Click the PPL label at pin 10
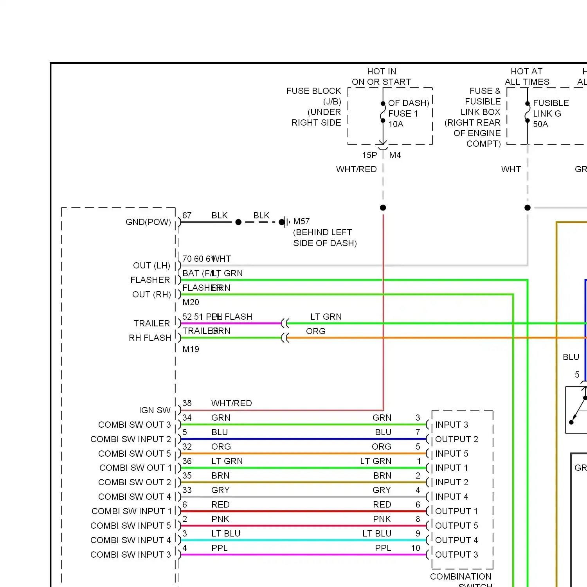Image resolution: width=587 pixels, height=587 pixels. coord(383,548)
